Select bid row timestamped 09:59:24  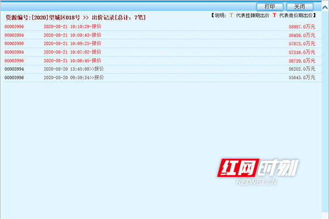[x=162, y=78]
